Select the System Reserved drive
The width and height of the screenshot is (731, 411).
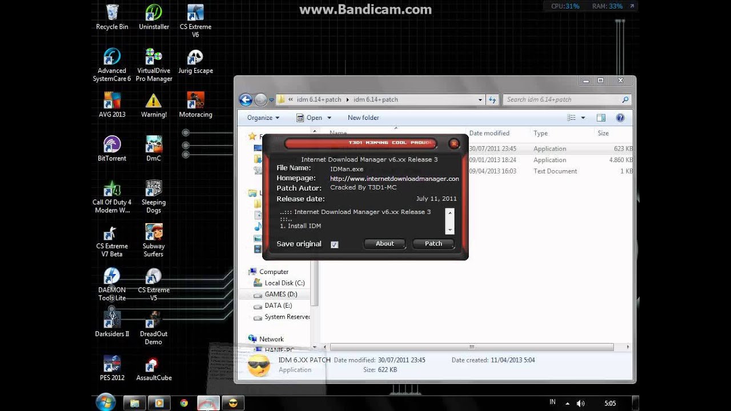click(x=282, y=317)
